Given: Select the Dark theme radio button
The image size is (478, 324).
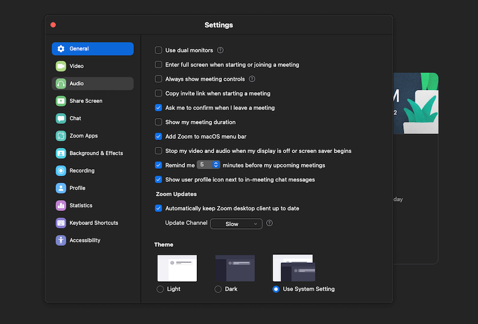Looking at the screenshot, I should 218,289.
